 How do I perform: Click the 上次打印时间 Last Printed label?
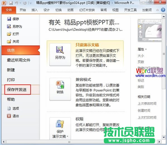coord(147,117)
